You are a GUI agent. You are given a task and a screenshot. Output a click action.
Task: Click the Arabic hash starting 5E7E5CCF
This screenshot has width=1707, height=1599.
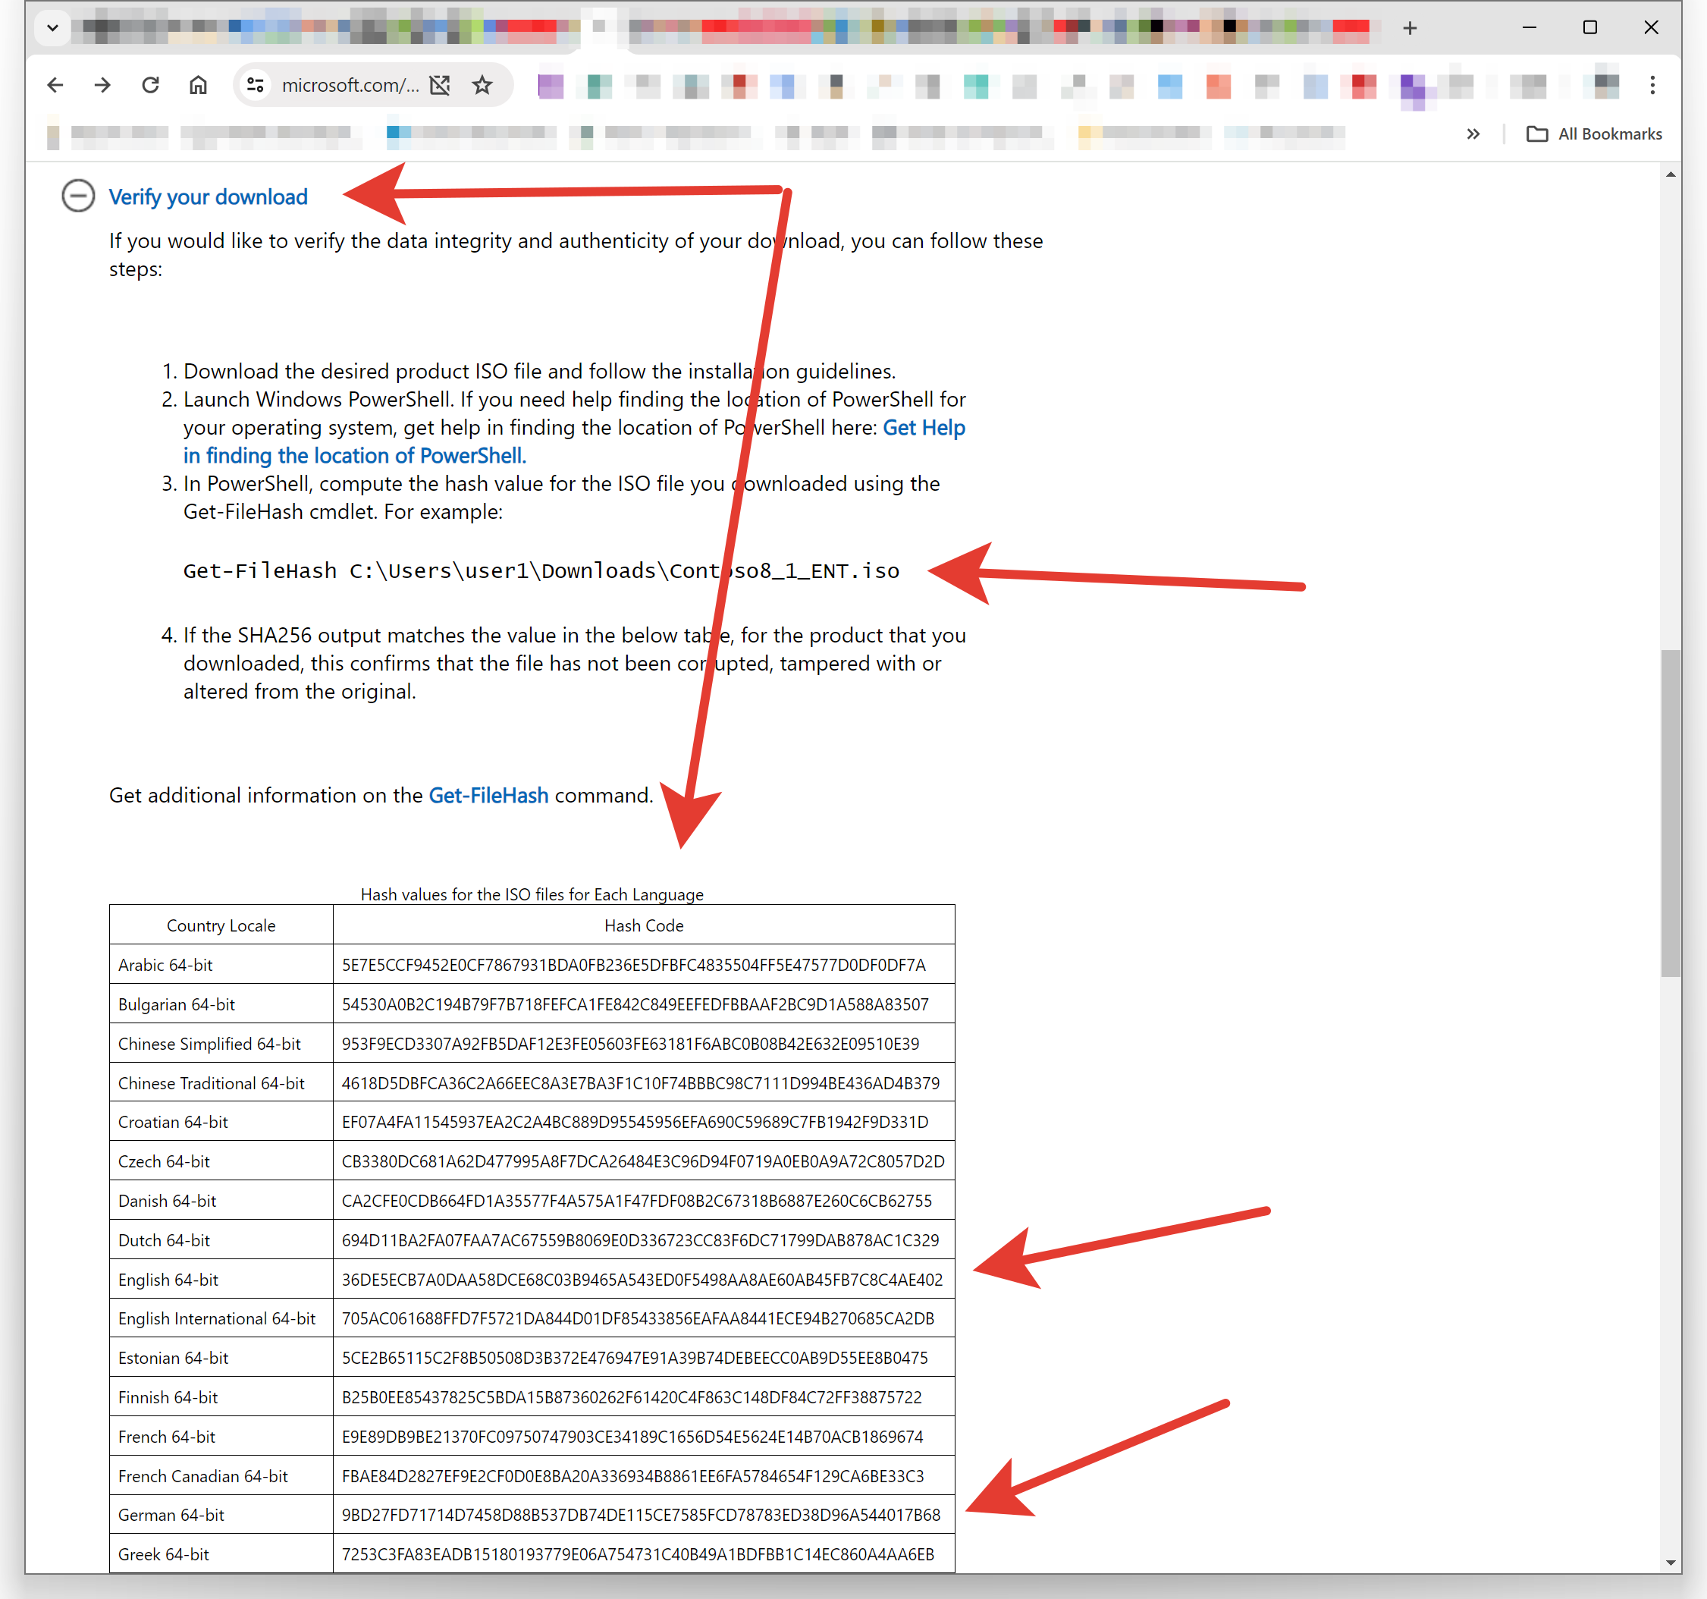click(x=634, y=964)
